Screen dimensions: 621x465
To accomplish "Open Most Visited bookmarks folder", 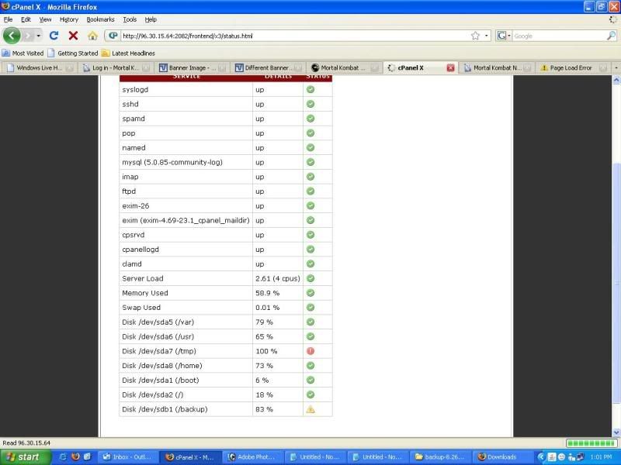I will click(x=23, y=53).
